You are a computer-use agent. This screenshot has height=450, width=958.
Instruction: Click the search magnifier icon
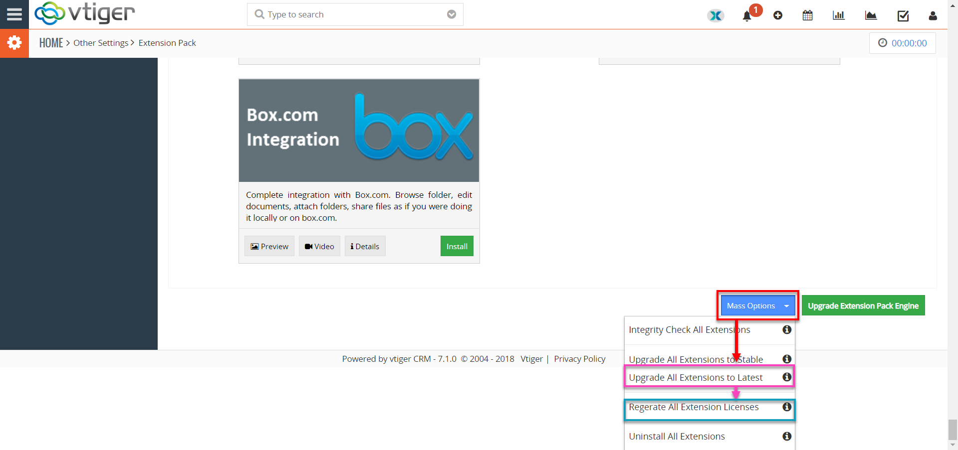[259, 14]
